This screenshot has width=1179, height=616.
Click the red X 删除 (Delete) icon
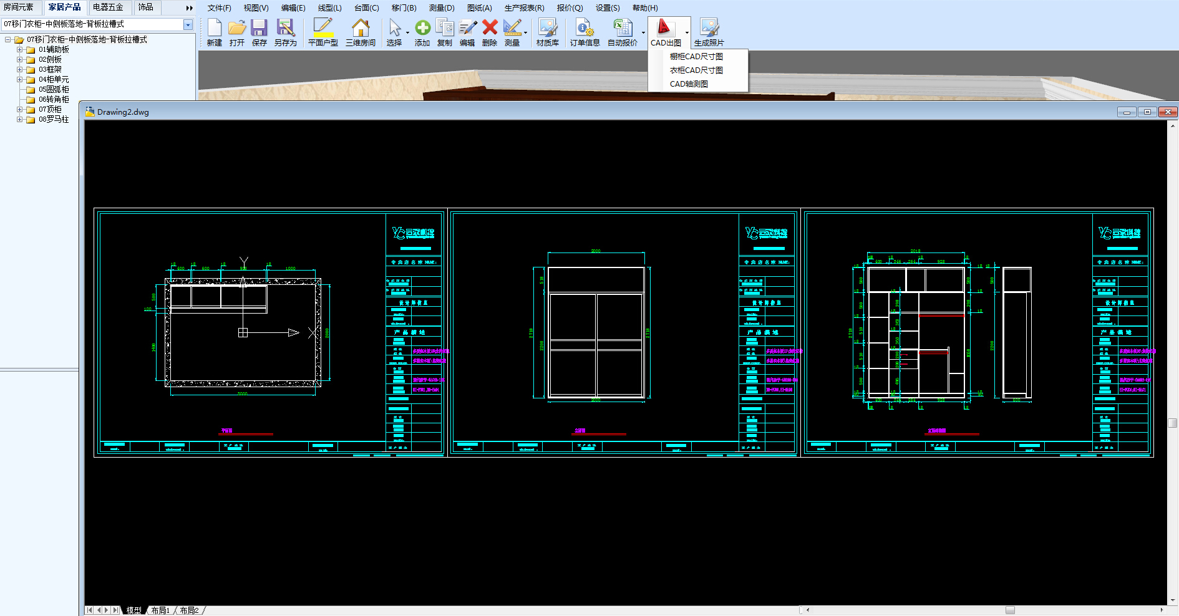tap(490, 27)
